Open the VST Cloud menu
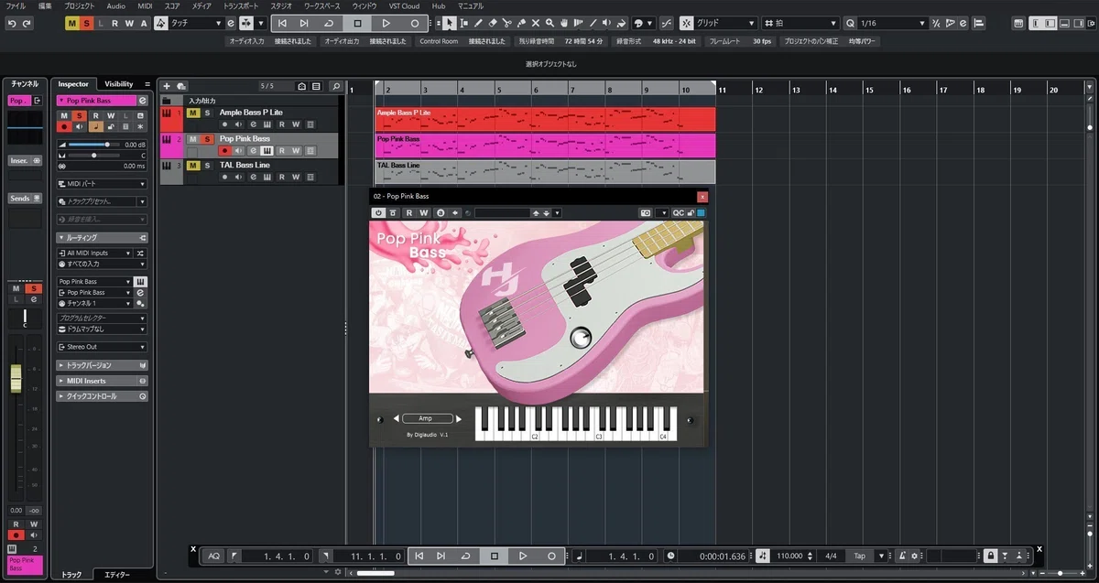Viewport: 1099px width, 583px height. (x=404, y=5)
